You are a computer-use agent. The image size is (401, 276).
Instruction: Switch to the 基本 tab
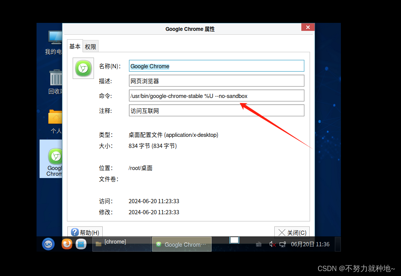coord(75,47)
